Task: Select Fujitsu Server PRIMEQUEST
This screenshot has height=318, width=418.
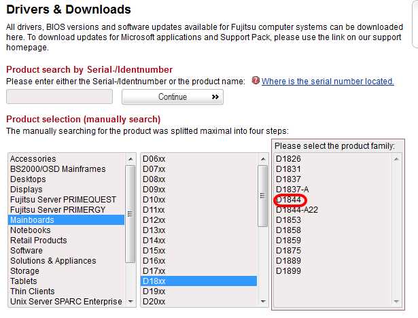Action: tap(66, 200)
